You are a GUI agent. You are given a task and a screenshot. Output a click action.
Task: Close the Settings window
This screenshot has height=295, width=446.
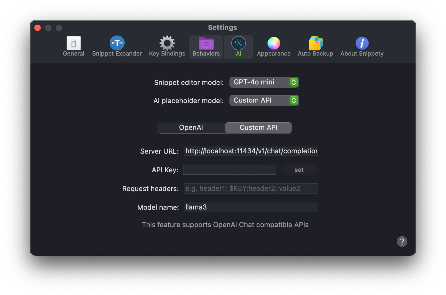pyautogui.click(x=38, y=28)
